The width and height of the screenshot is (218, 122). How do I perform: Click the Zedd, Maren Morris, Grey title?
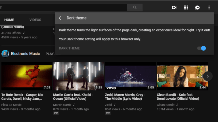[x=125, y=97]
